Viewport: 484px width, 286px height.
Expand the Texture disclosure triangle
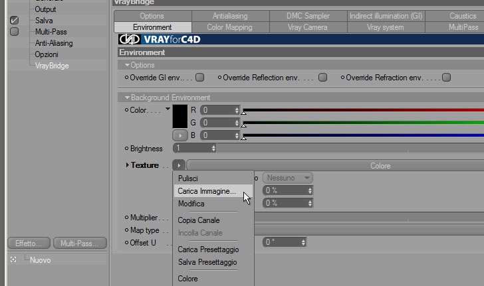point(127,165)
